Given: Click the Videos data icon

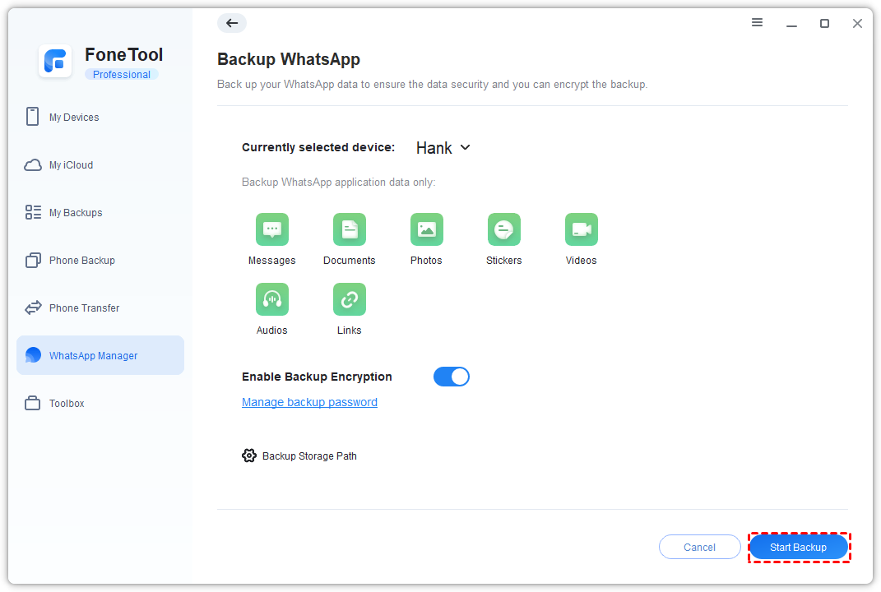Looking at the screenshot, I should coord(581,229).
